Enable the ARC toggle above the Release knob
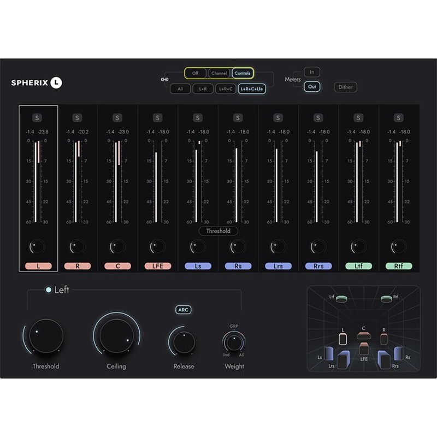 point(183,309)
